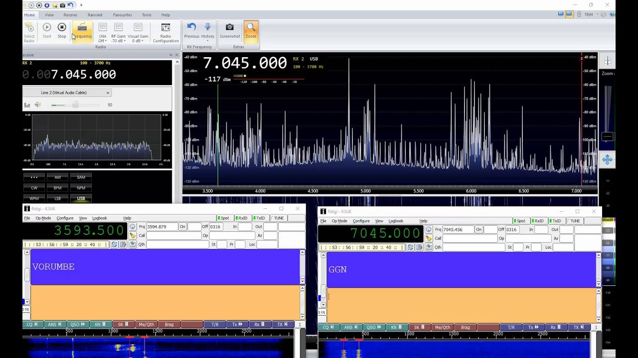Viewport: 638px width, 358px height.
Task: Open the Receive ribbon tab
Action: (x=70, y=15)
